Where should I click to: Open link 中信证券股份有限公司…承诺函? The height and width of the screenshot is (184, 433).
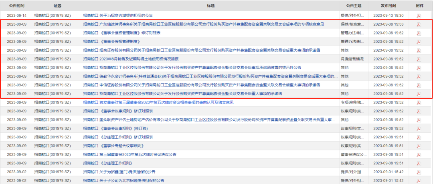coord(202,85)
